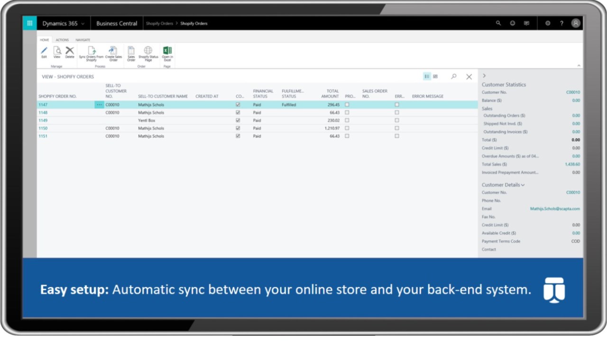Click the Available Credit ($) value

pyautogui.click(x=576, y=233)
